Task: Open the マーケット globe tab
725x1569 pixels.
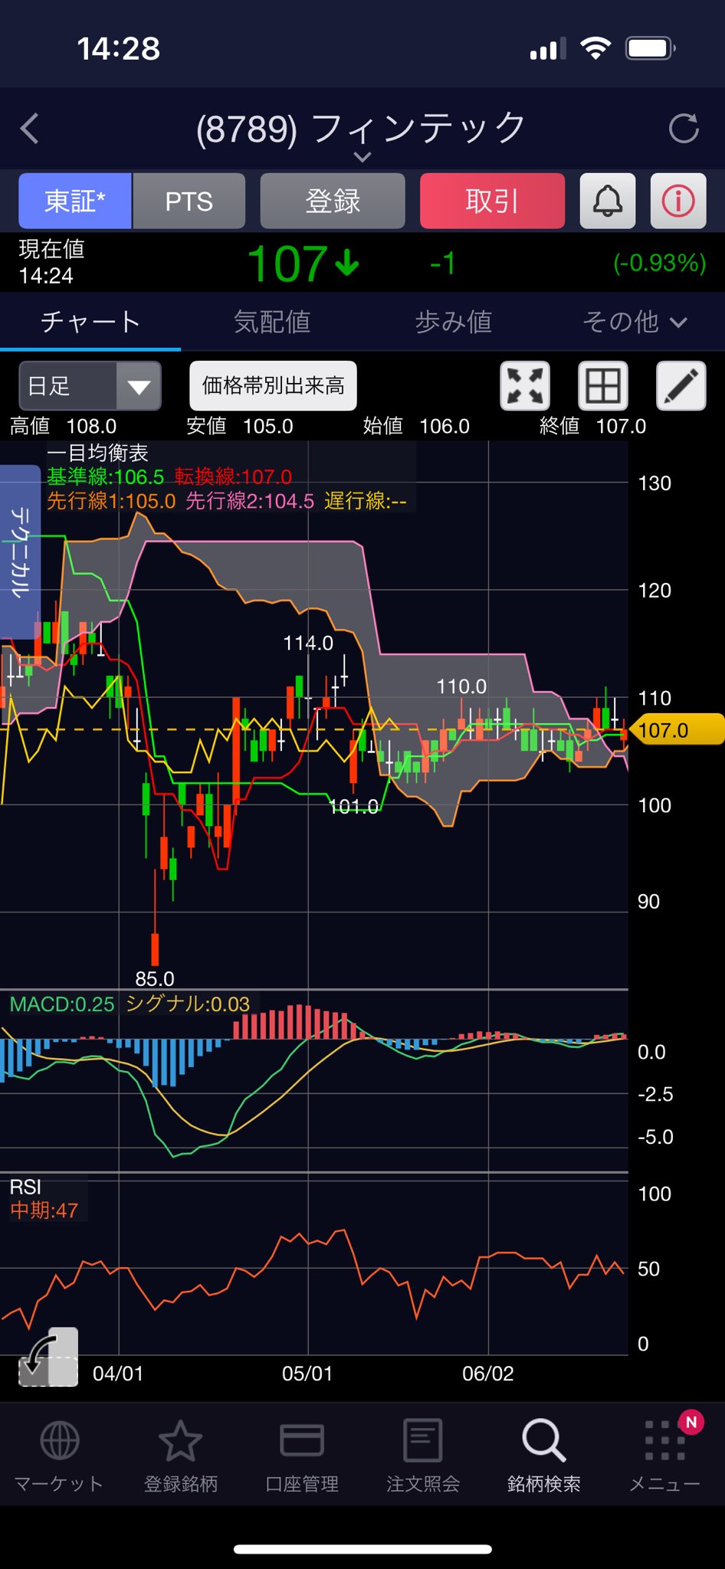Action: click(59, 1456)
